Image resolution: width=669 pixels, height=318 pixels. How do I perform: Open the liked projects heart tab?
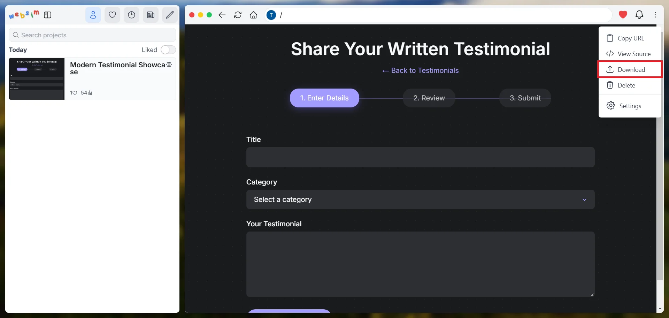coord(112,15)
